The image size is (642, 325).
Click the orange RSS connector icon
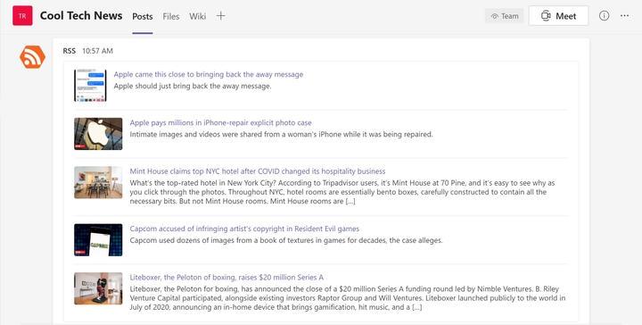pyautogui.click(x=32, y=57)
